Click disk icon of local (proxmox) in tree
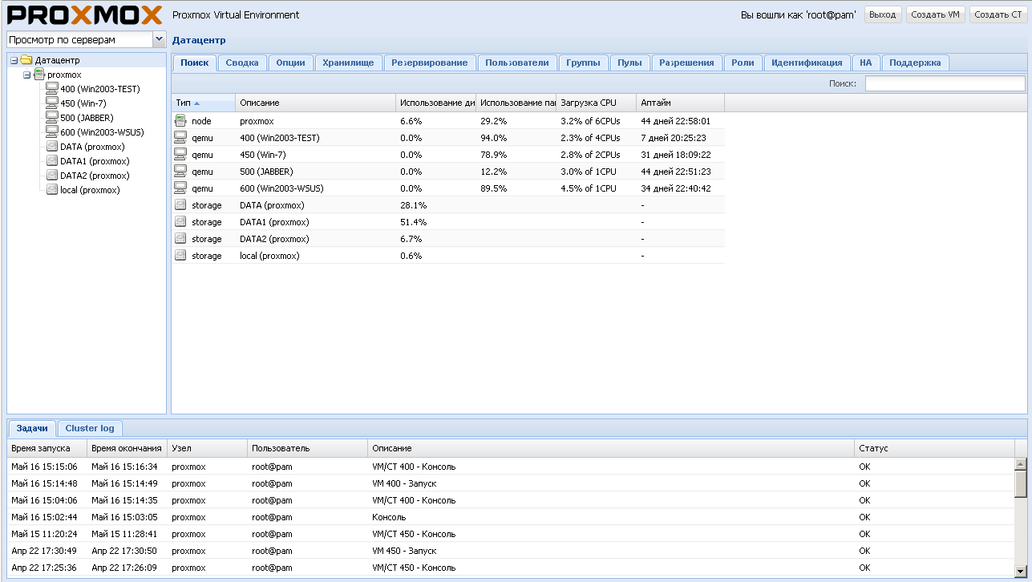 (x=52, y=190)
